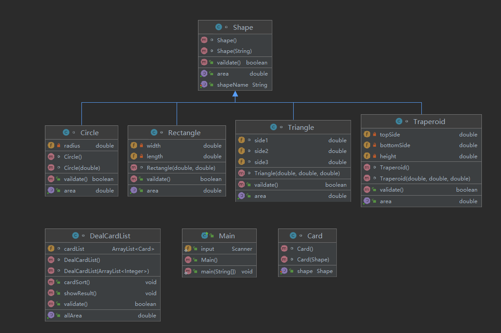Click the method icon of Shape(String)
Screen dimensions: 501x333
(x=204, y=51)
